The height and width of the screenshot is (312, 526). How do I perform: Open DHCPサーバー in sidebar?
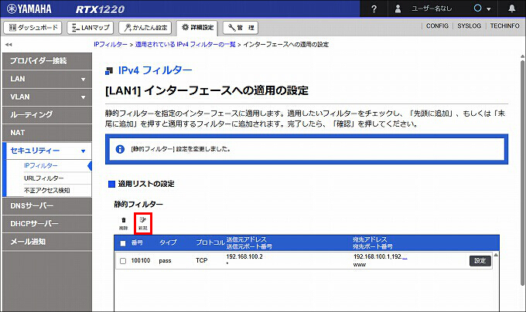coord(47,224)
